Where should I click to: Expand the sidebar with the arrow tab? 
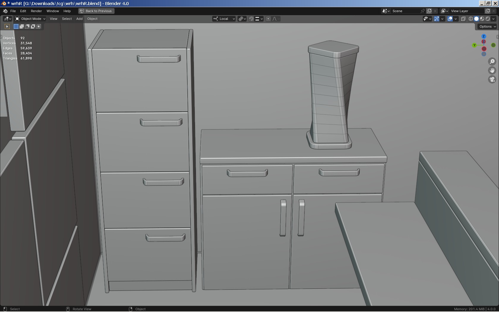point(498,37)
